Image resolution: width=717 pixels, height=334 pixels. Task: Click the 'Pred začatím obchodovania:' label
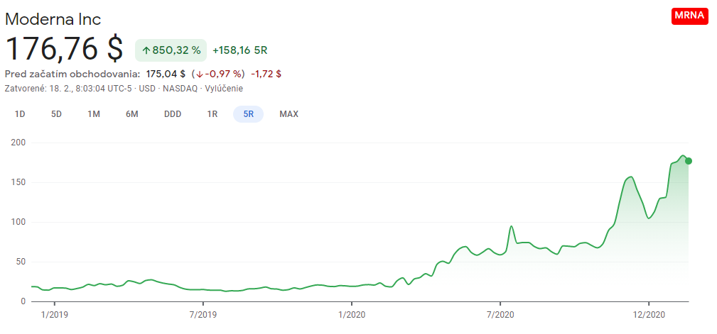72,74
